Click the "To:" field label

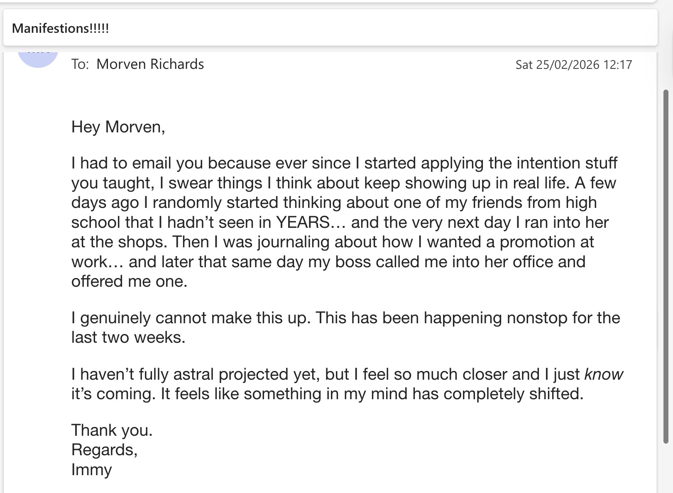[x=80, y=64]
